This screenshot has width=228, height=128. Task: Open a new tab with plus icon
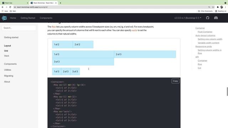(60, 3)
